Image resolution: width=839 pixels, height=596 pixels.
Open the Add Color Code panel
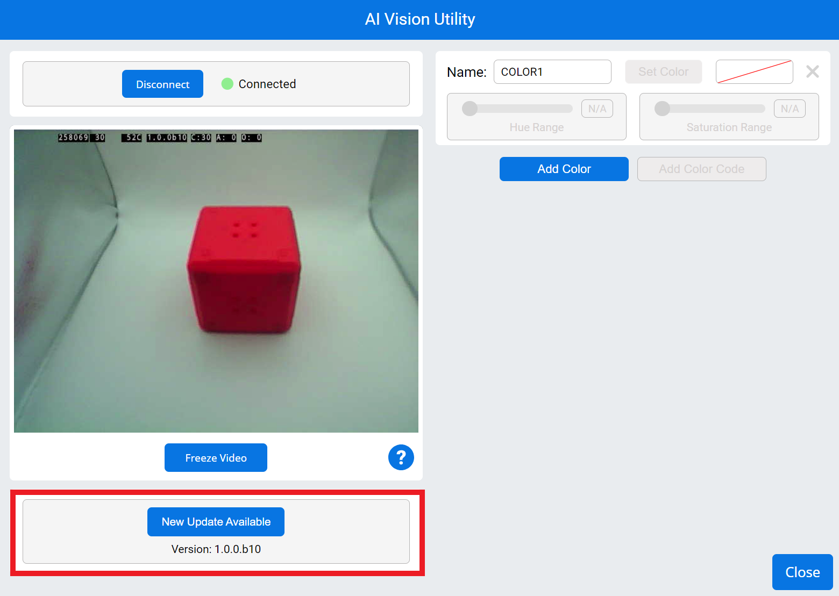click(x=701, y=169)
